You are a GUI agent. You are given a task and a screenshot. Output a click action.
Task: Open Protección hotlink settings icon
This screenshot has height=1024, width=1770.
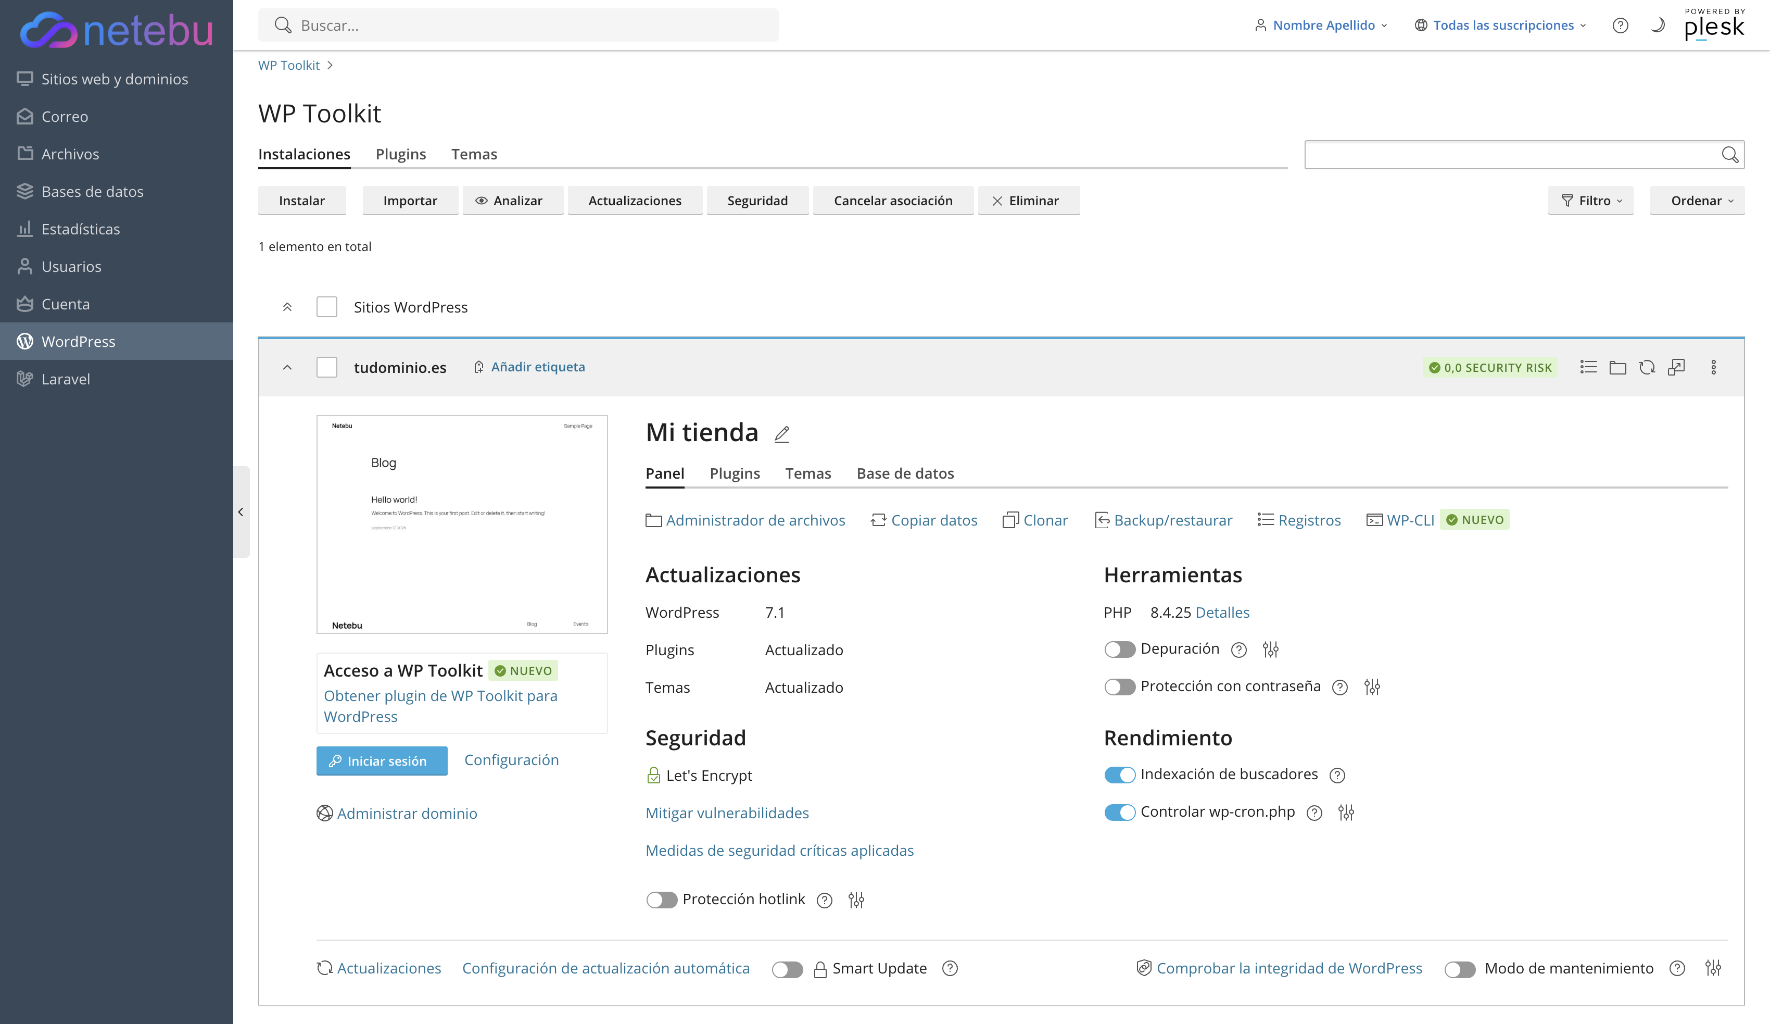point(856,900)
